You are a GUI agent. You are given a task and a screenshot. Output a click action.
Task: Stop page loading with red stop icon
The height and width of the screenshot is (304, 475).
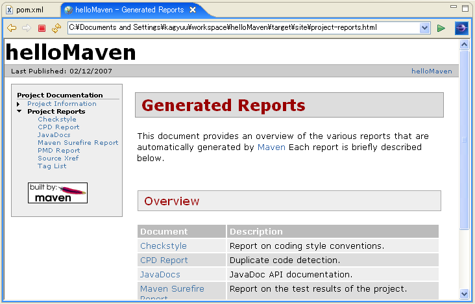pyautogui.click(x=42, y=28)
